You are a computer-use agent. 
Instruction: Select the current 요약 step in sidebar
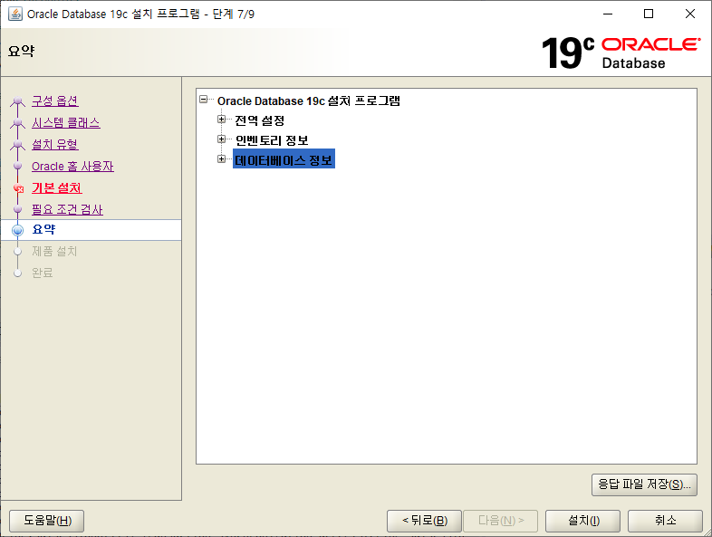(91, 230)
